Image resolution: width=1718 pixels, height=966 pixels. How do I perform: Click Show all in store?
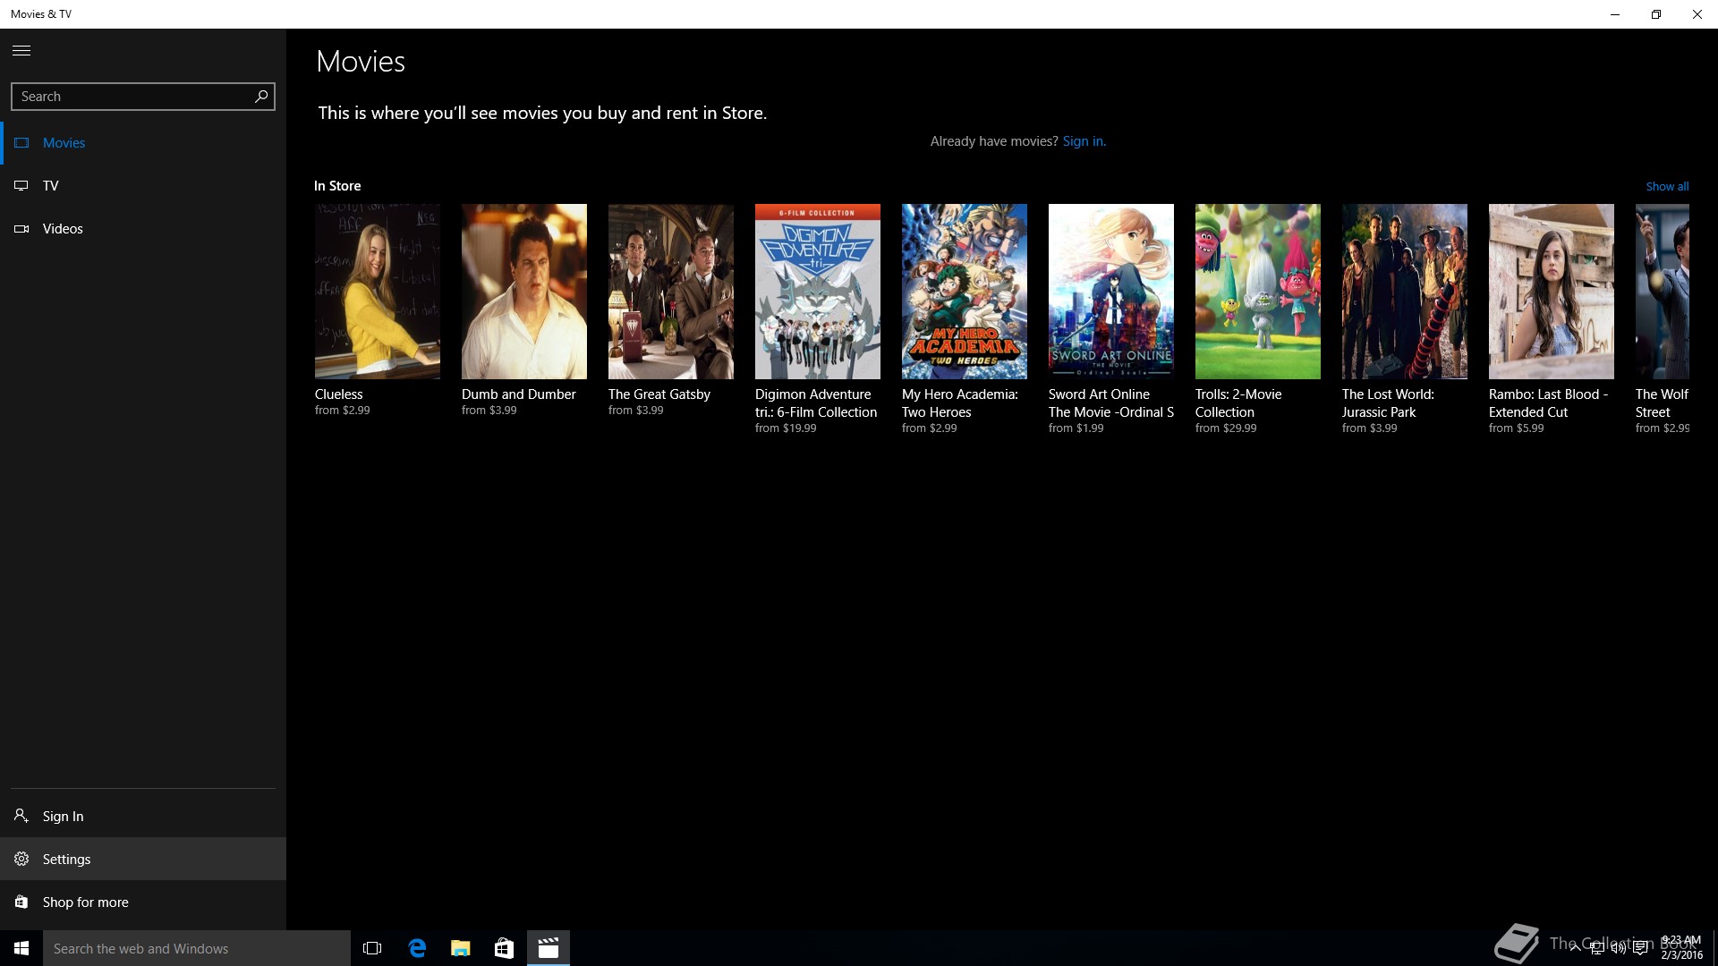coord(1667,187)
